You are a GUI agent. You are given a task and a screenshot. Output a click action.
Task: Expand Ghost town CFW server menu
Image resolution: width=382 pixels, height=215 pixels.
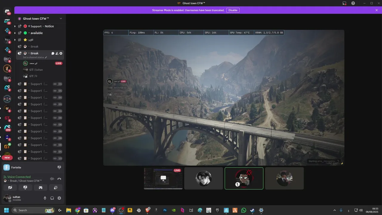click(61, 19)
